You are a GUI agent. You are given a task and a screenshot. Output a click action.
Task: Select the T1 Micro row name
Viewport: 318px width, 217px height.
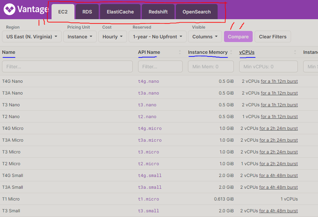coord(11,199)
